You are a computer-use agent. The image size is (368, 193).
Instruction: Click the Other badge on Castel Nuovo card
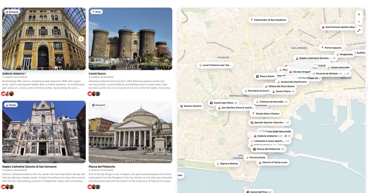click(x=97, y=12)
